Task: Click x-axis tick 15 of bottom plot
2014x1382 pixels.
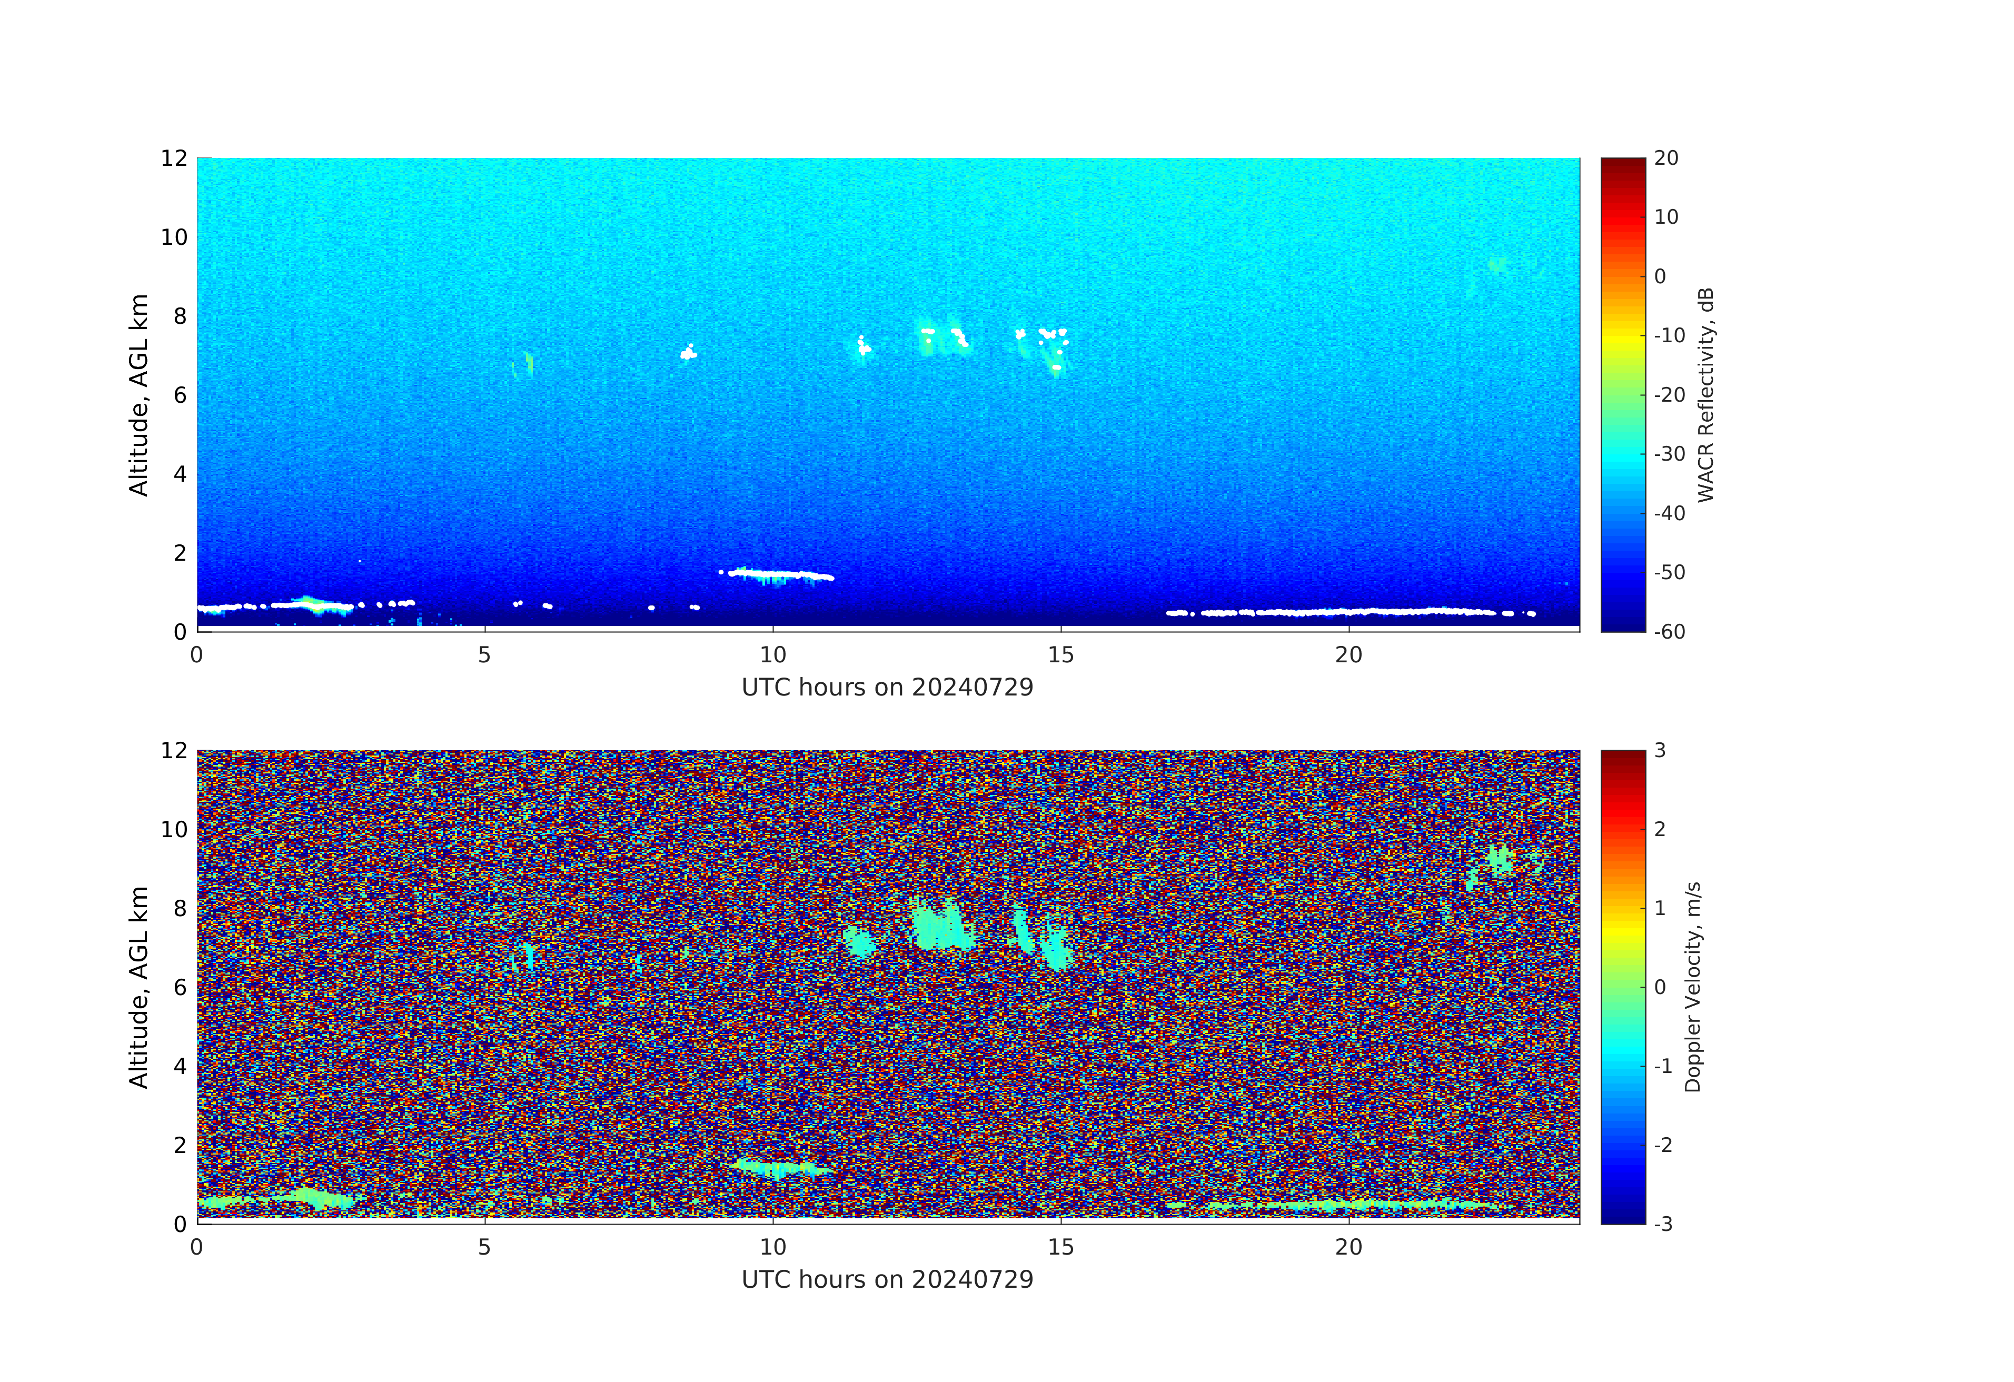Action: pyautogui.click(x=1061, y=1247)
